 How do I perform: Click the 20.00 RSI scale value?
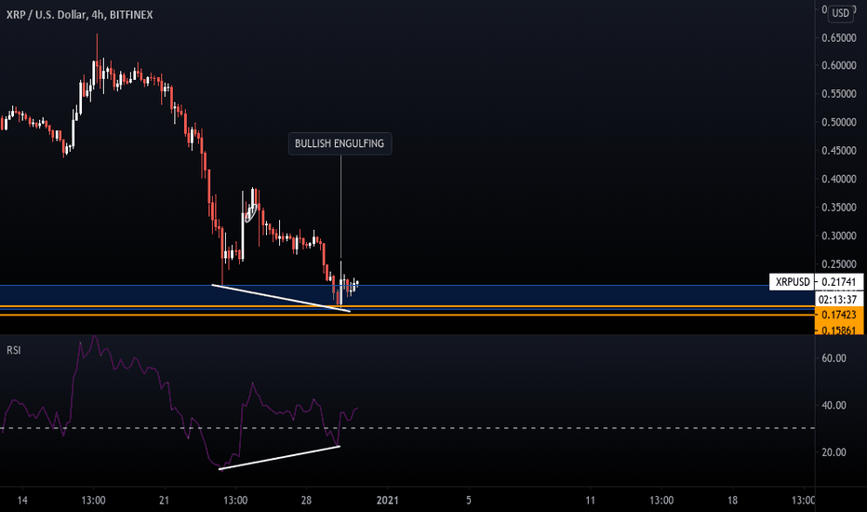834,452
